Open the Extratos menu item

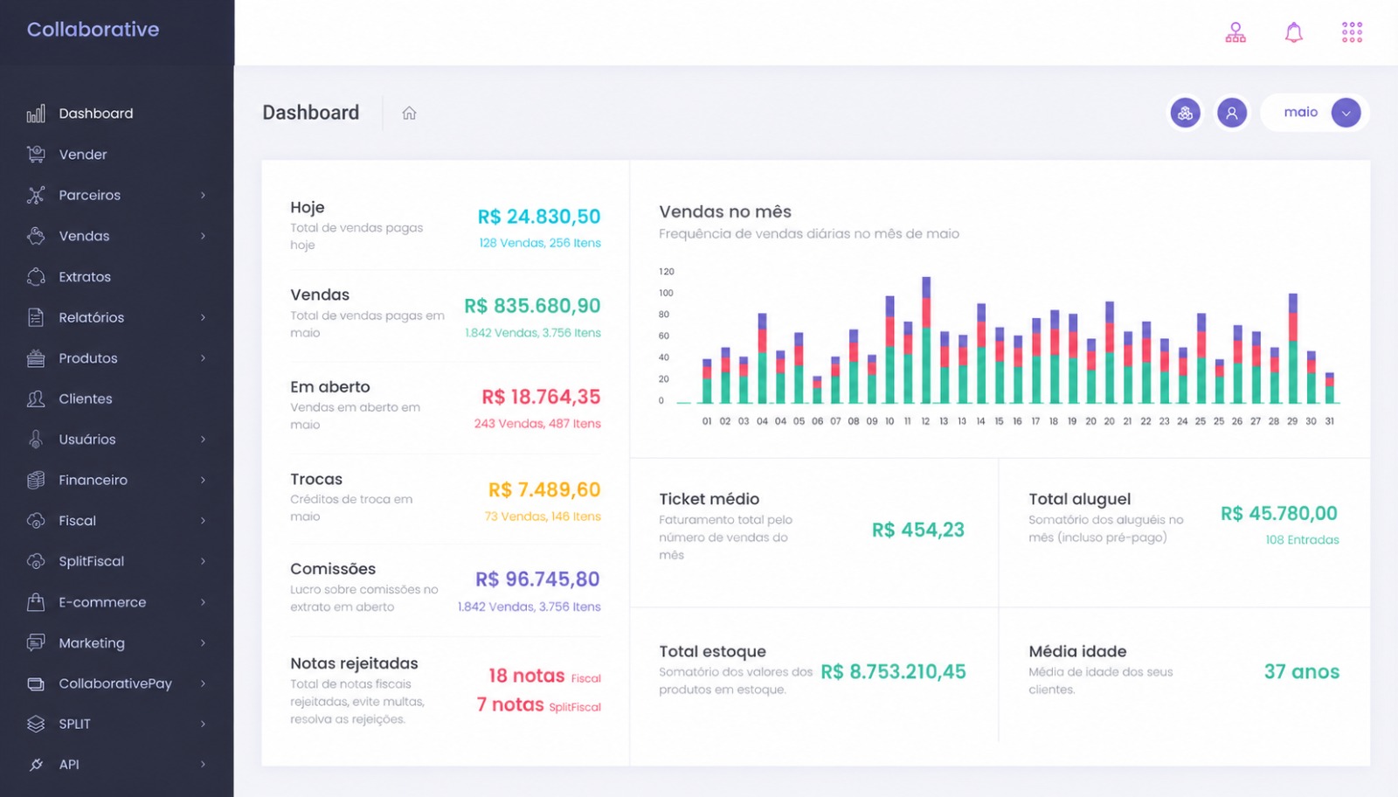(85, 277)
